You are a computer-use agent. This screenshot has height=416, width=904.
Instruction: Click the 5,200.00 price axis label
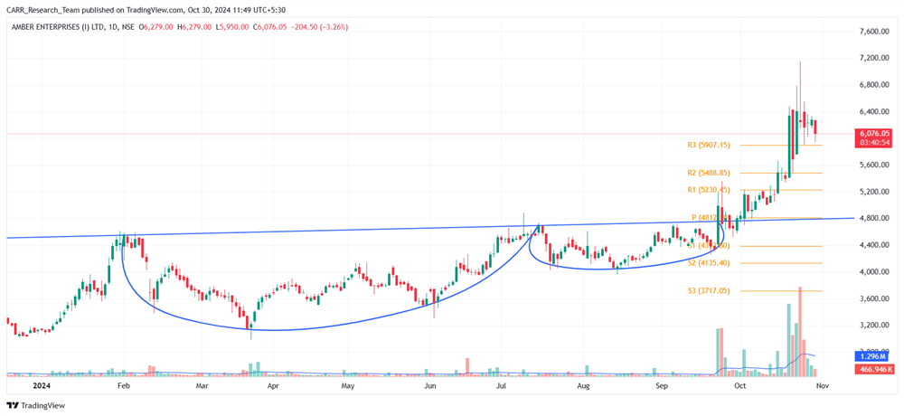(874, 192)
